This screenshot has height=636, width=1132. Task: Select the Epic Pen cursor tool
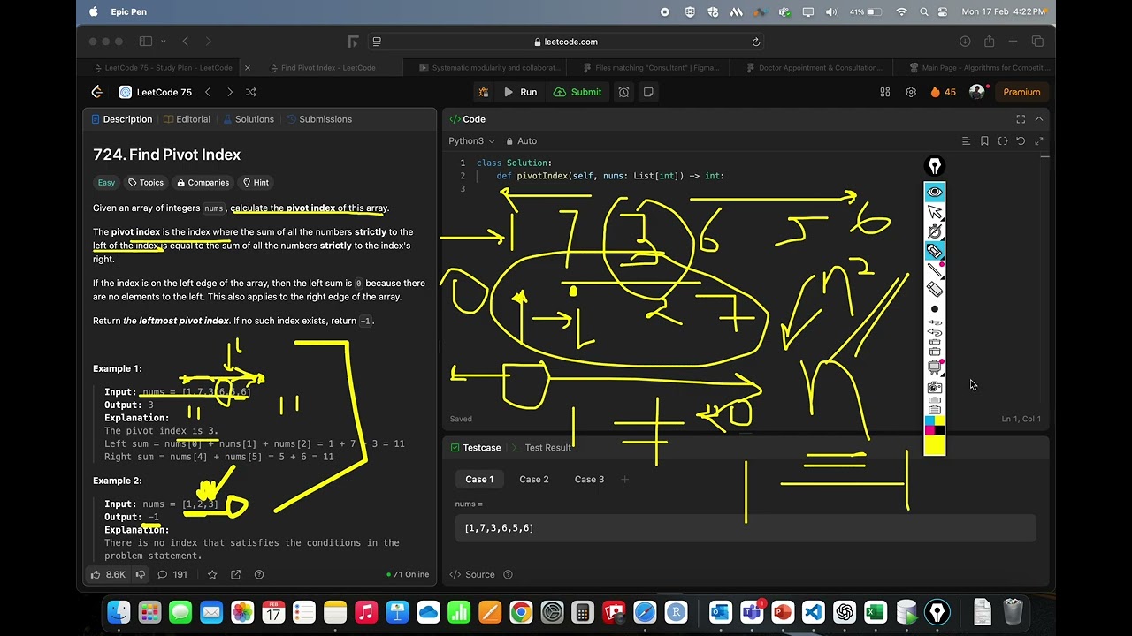click(x=934, y=212)
